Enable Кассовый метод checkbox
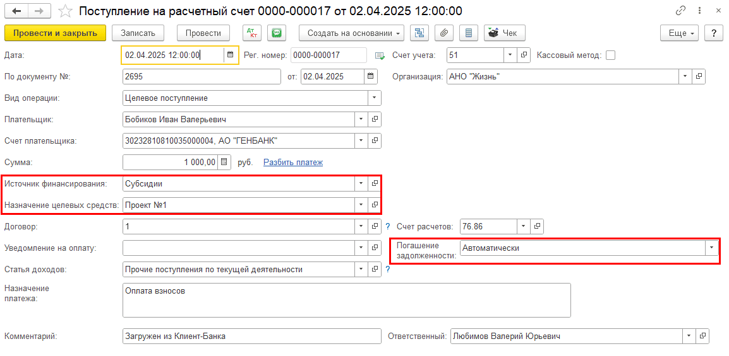Screen dimensions: 729x356 (610, 55)
